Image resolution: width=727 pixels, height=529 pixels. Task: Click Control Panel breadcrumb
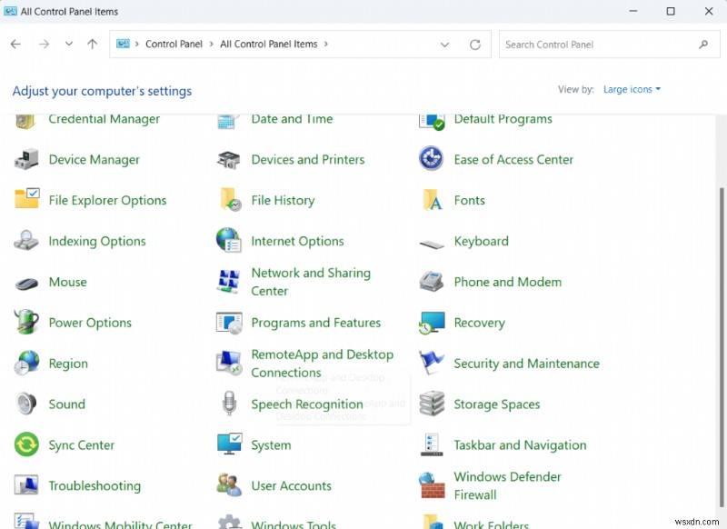174,44
